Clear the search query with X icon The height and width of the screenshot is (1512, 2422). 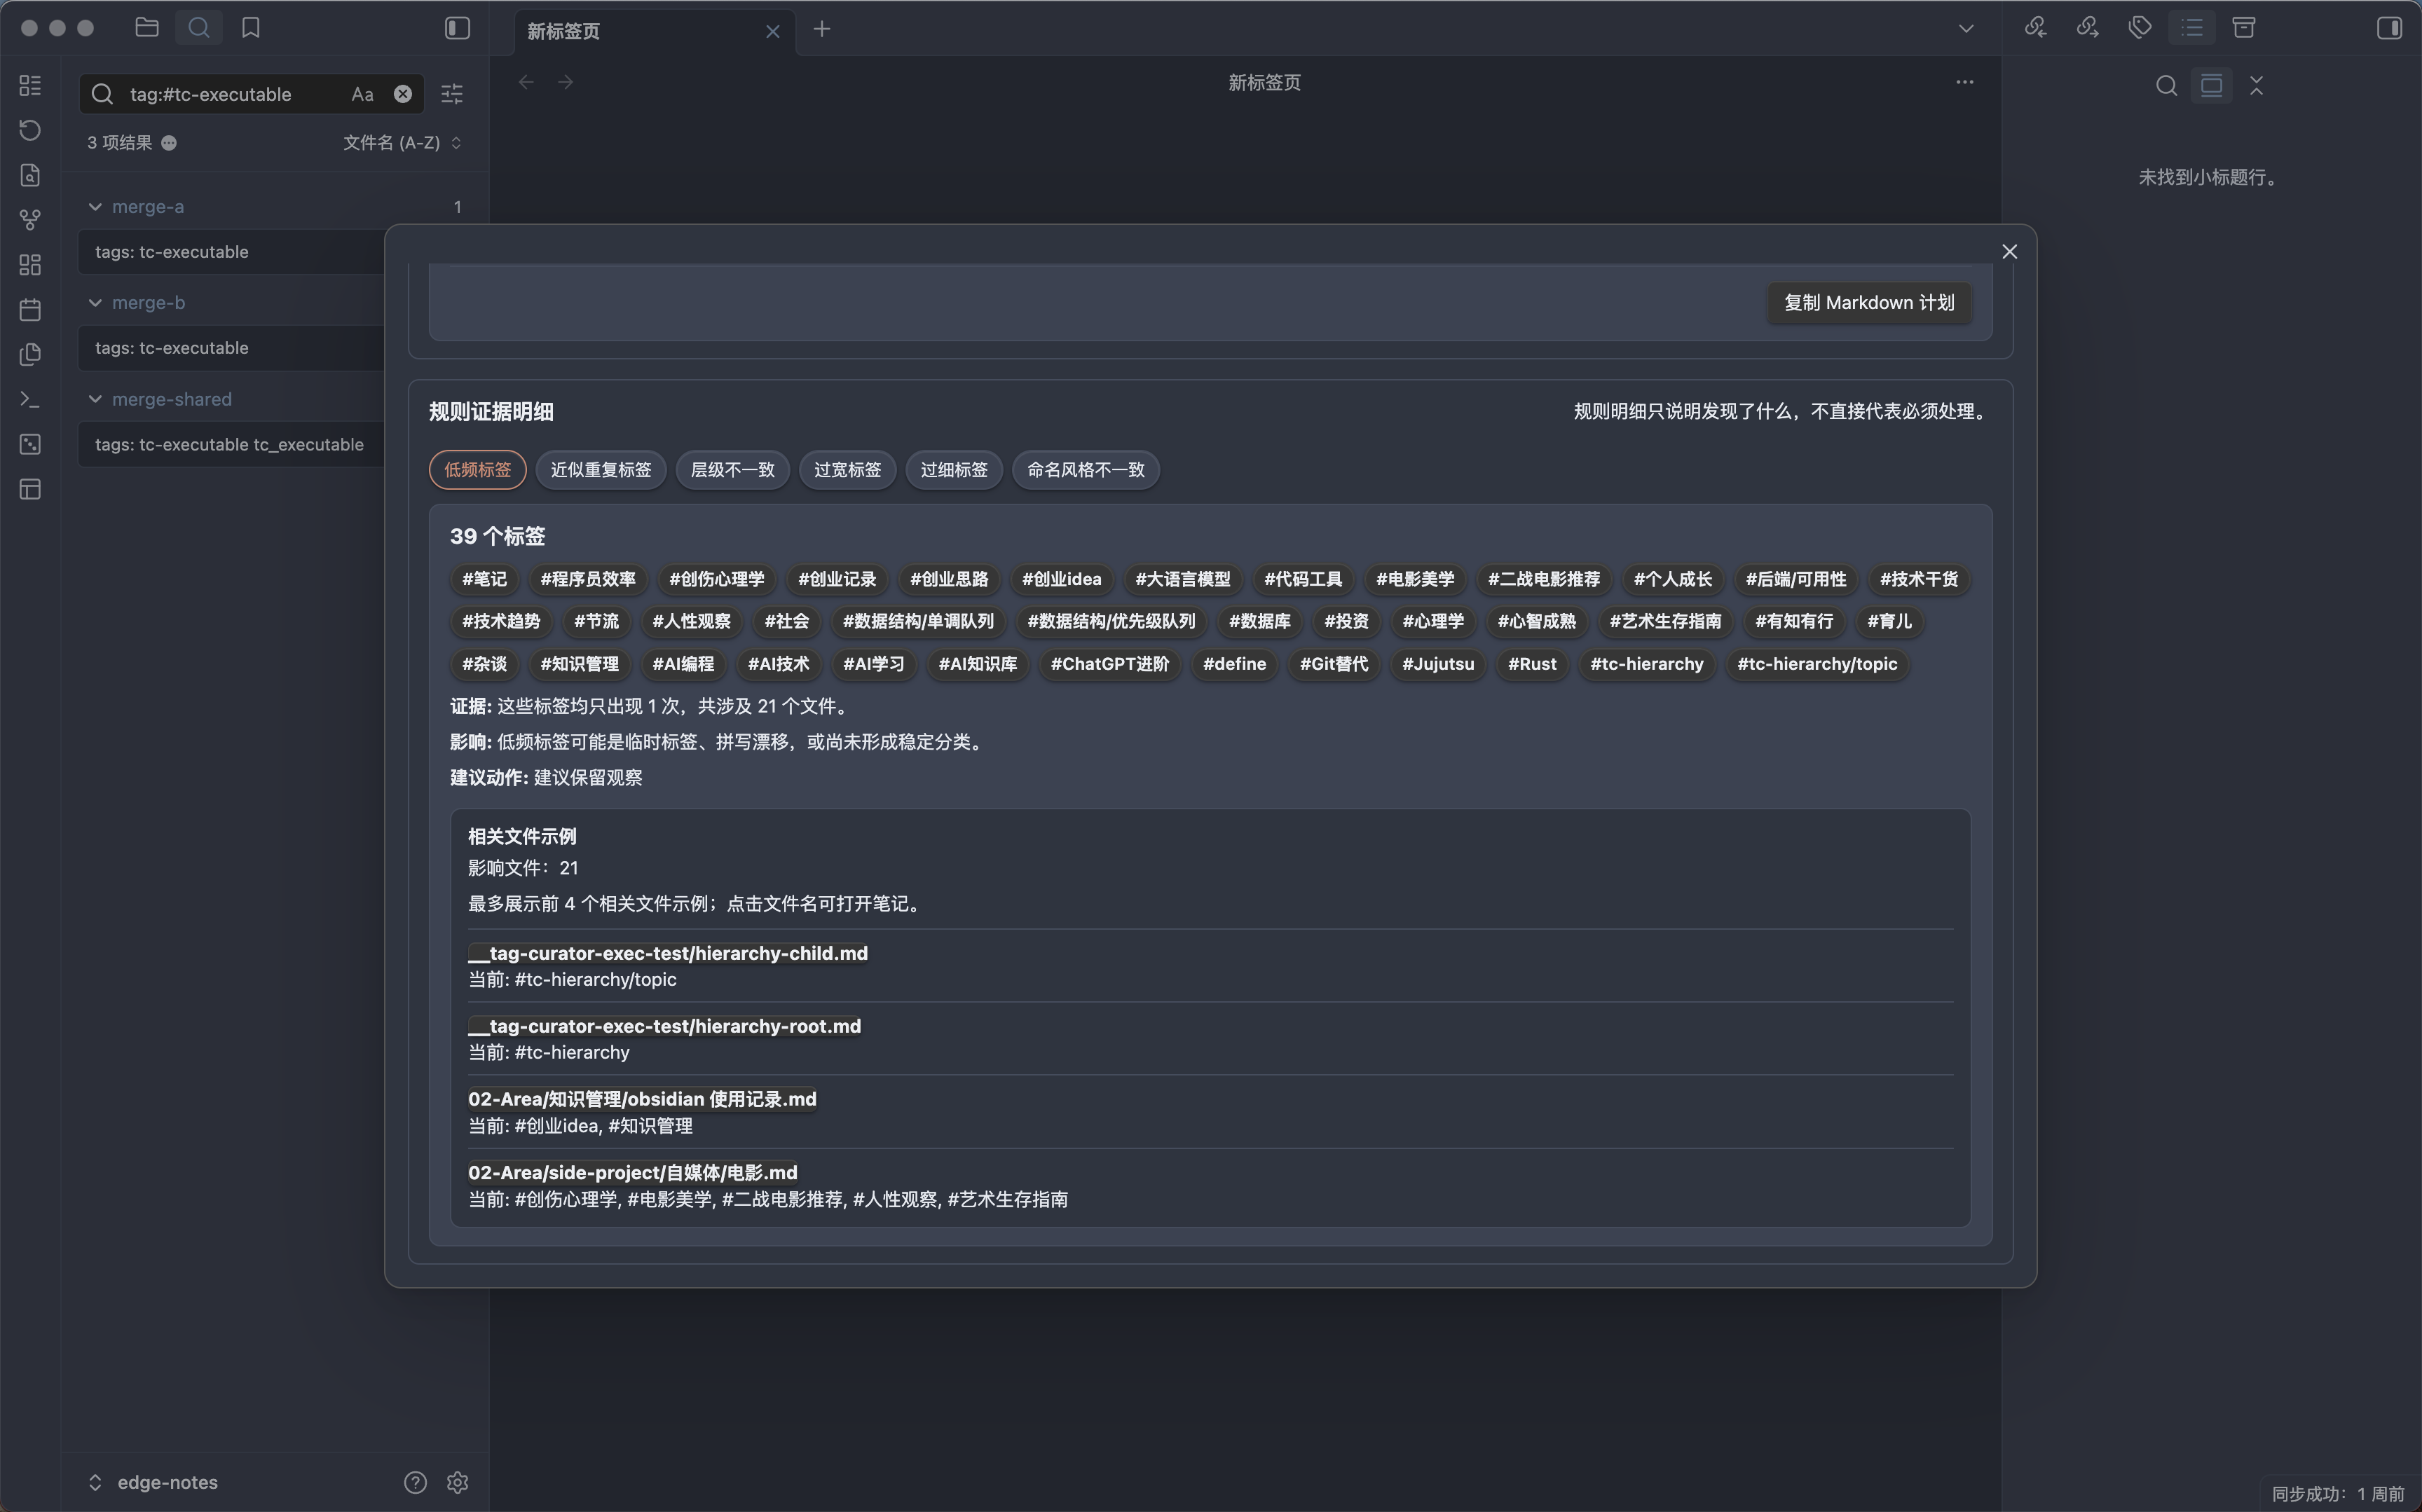[403, 94]
